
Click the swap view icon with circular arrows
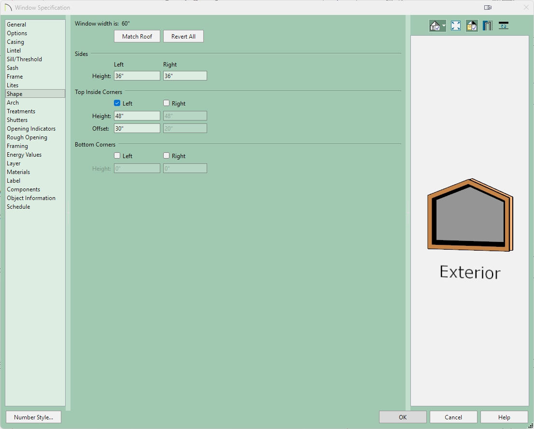pos(504,26)
